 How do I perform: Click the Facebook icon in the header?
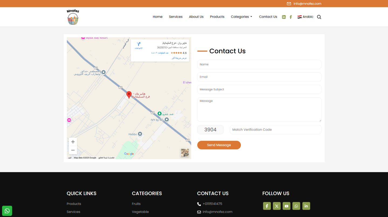291,17
